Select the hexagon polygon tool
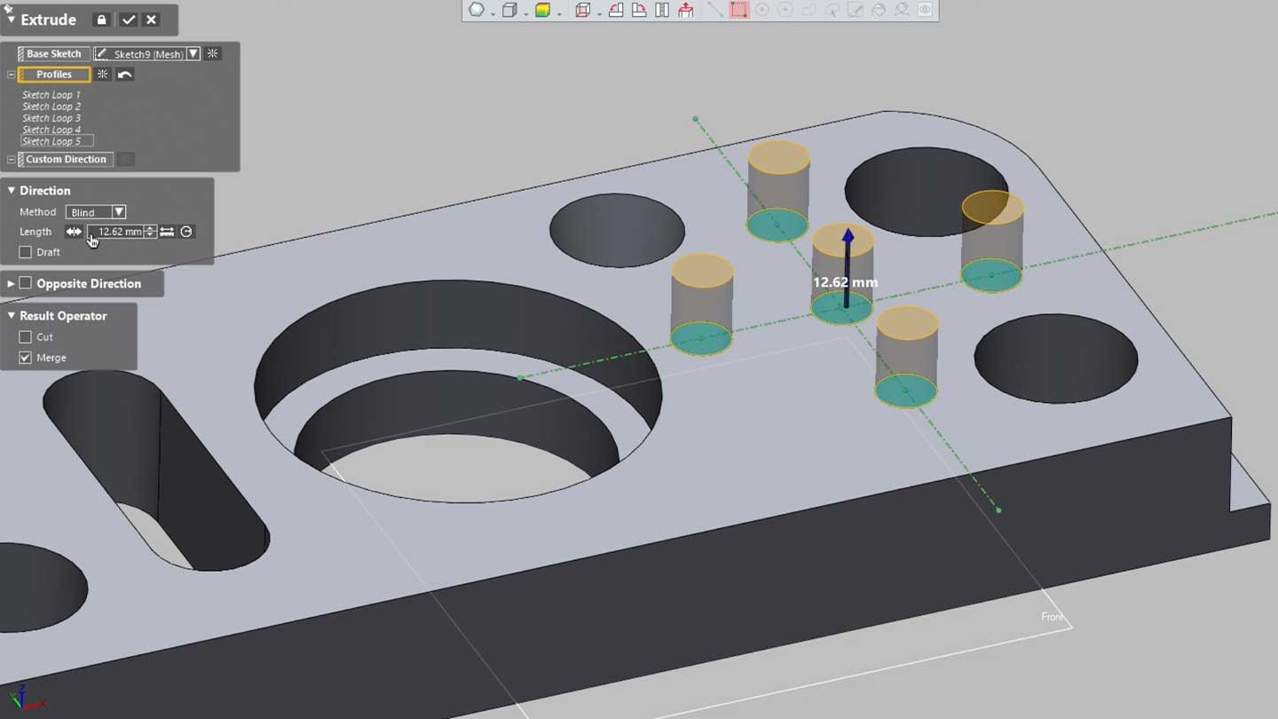1278x719 pixels. [474, 12]
